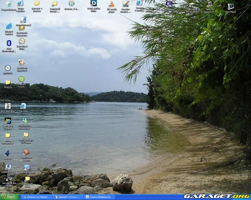This screenshot has width=251, height=200.
Task: Open the VLC media player shortcut
Action: tap(112, 4)
